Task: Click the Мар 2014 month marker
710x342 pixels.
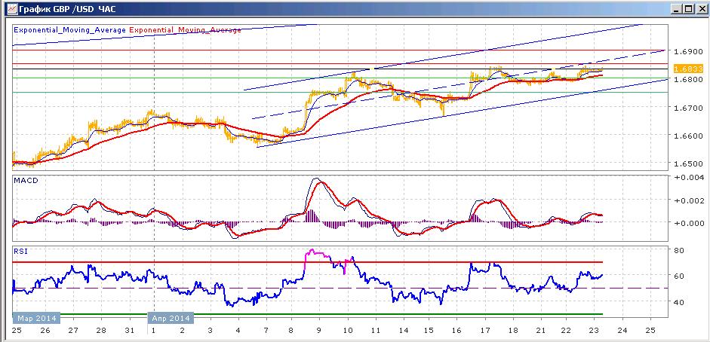Action: 35,318
